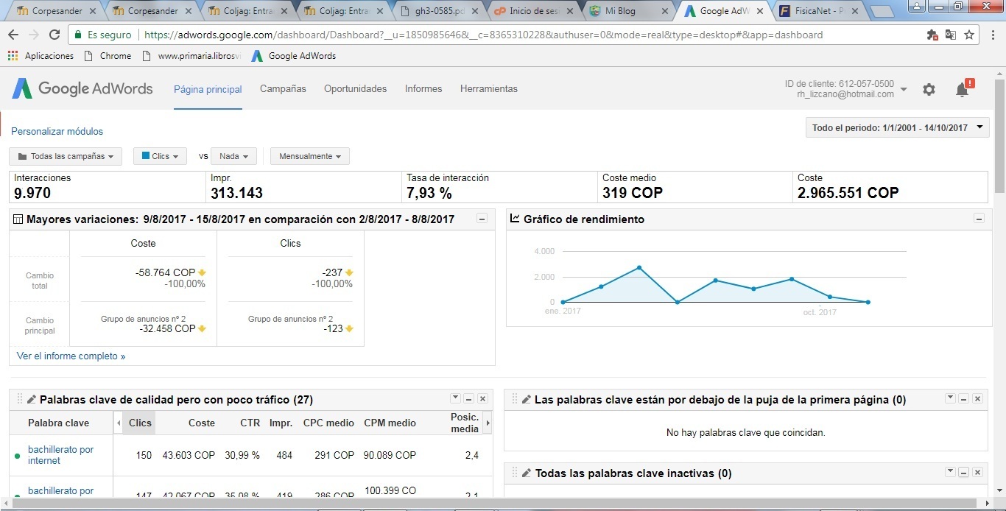
Task: Open the Todo el periodo date range picker
Action: [897, 127]
